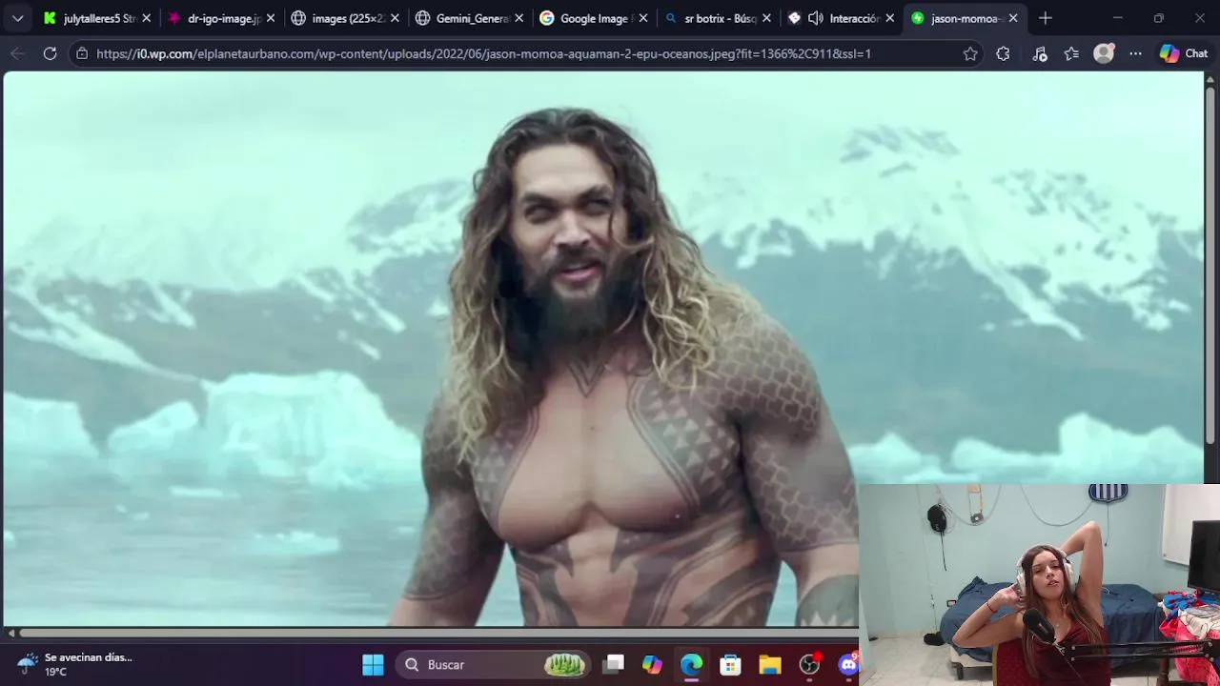Close the dr-igo-image.jpg tab
The height and width of the screenshot is (686, 1220).
(x=270, y=18)
